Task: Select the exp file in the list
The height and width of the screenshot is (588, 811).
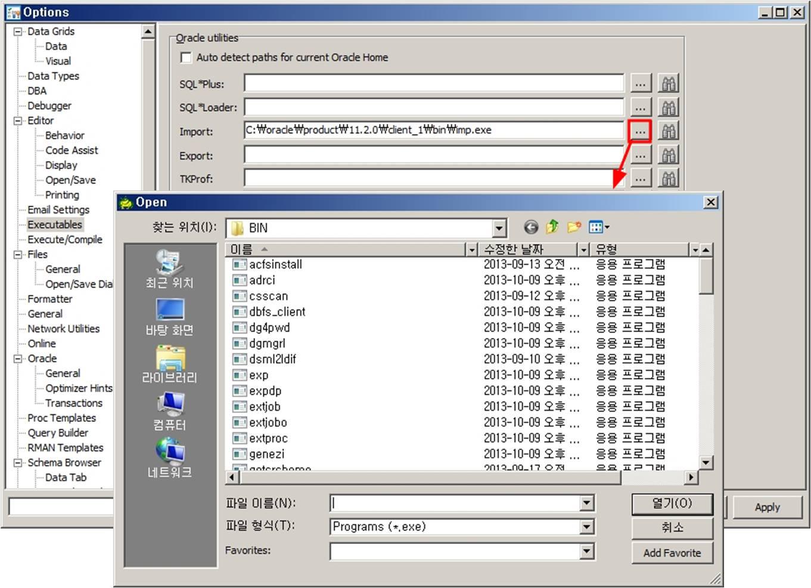Action: pyautogui.click(x=259, y=376)
